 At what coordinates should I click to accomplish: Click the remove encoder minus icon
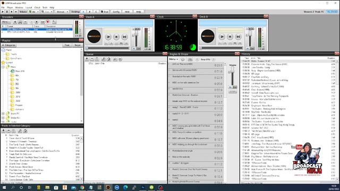tap(25, 22)
